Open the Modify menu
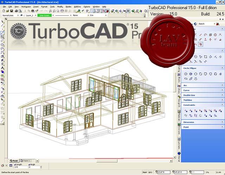The width and height of the screenshot is (225, 175). [60, 7]
